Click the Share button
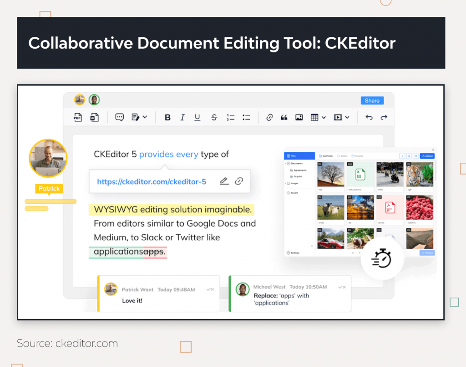Image resolution: width=466 pixels, height=367 pixels. click(372, 100)
